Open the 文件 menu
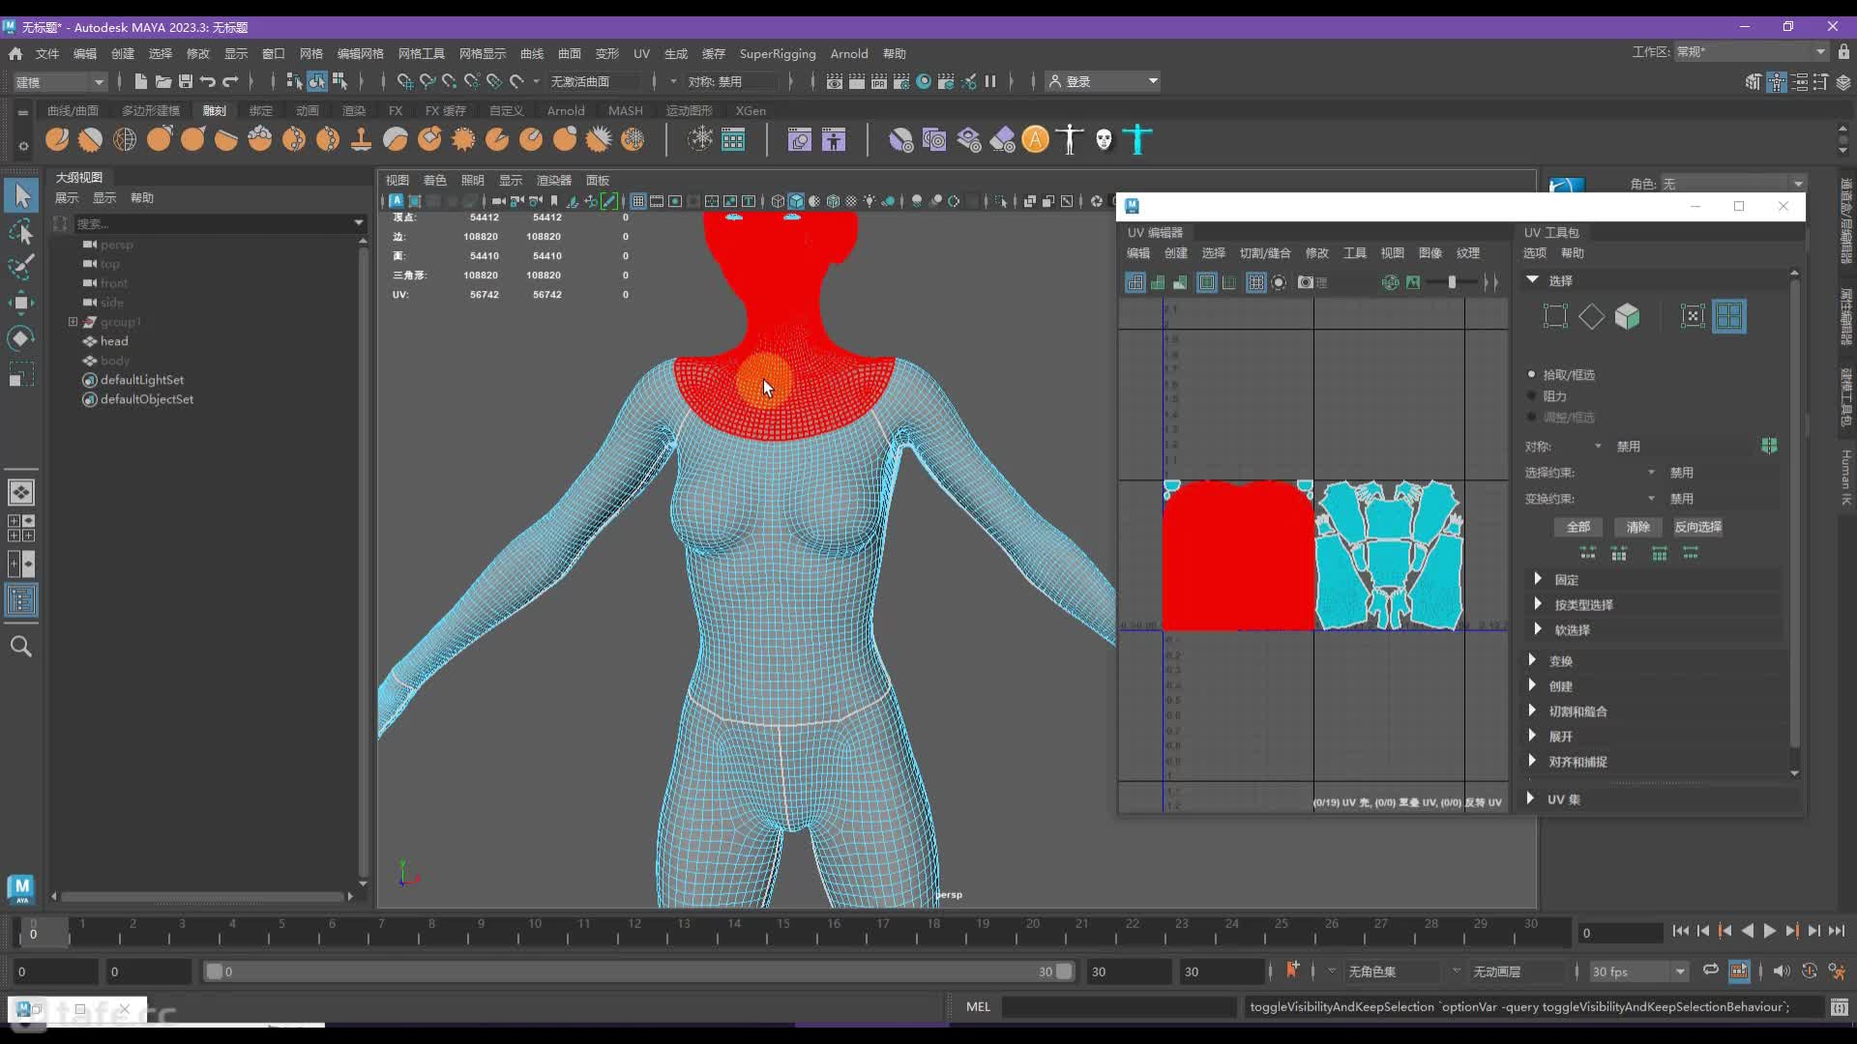This screenshot has height=1044, width=1857. (47, 54)
